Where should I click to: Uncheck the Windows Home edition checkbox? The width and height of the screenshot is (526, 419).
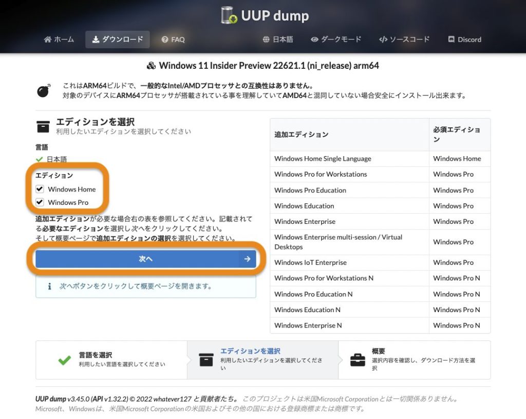pyautogui.click(x=40, y=189)
